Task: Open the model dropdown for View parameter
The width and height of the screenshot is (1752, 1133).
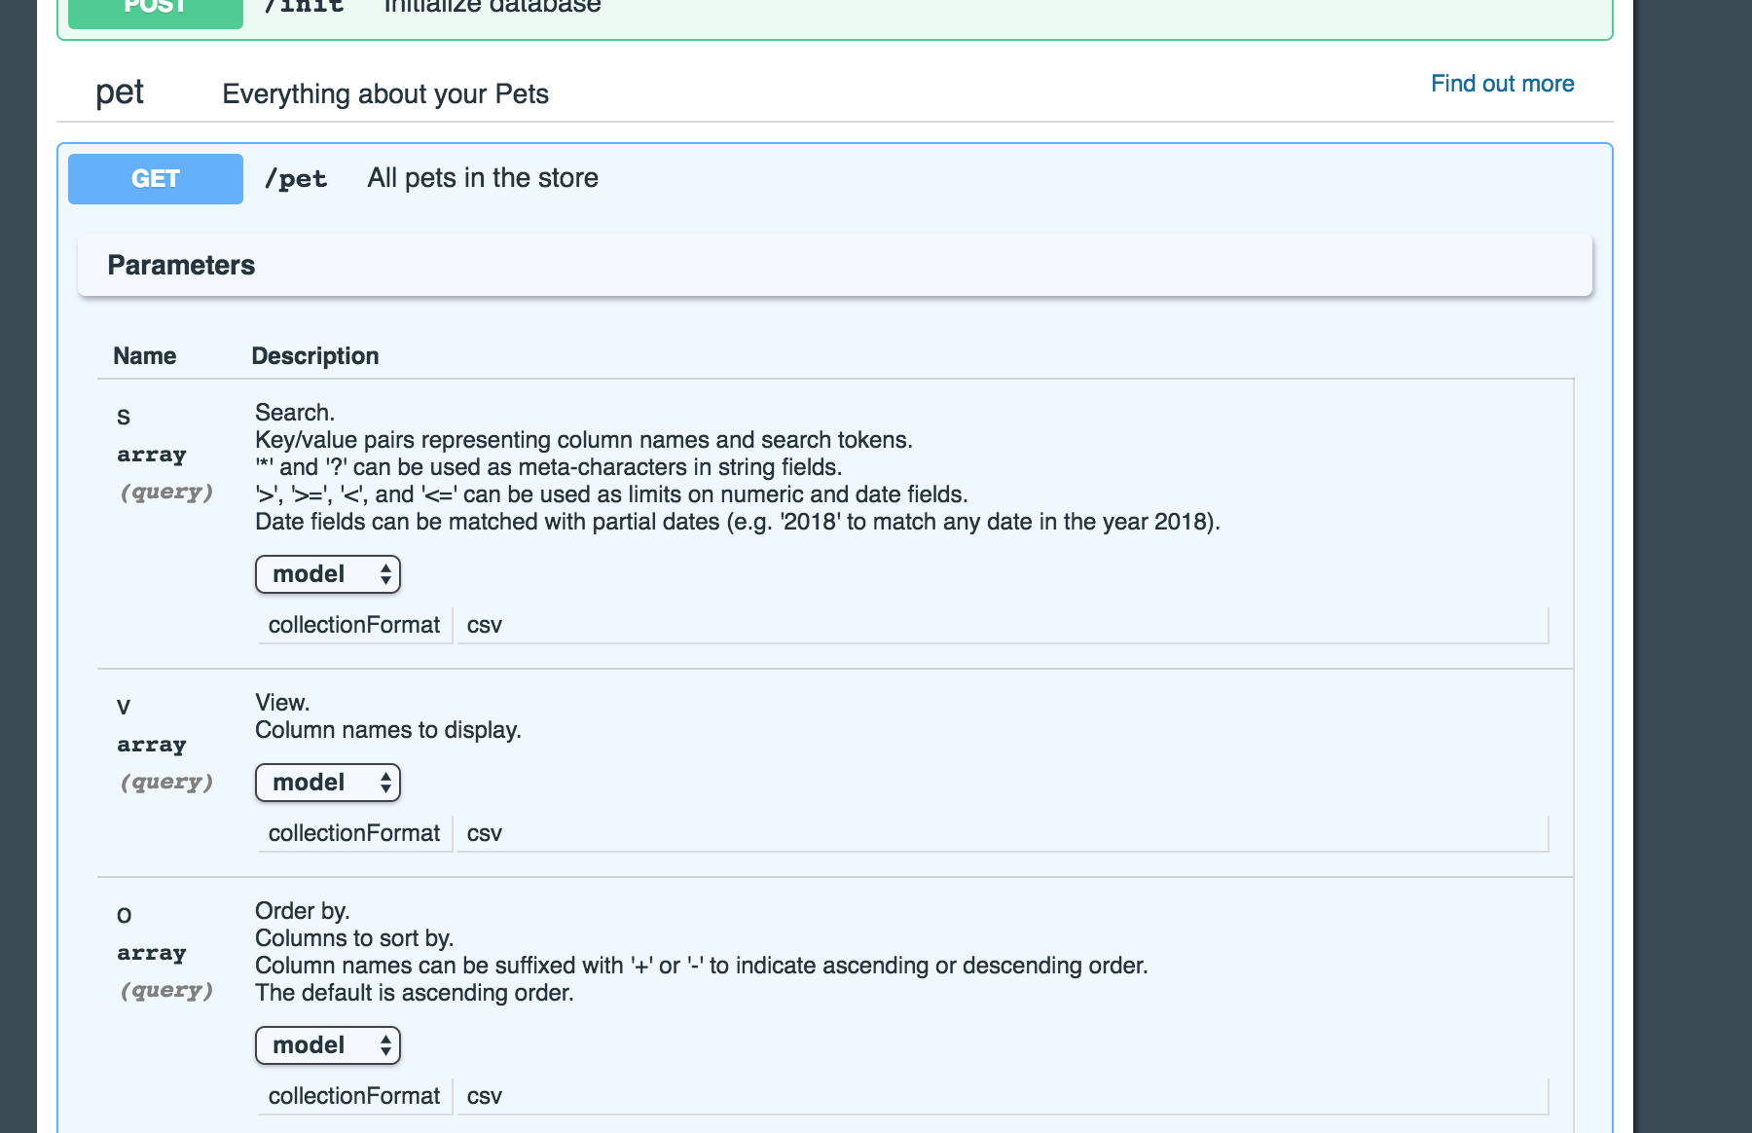Action: [x=327, y=783]
